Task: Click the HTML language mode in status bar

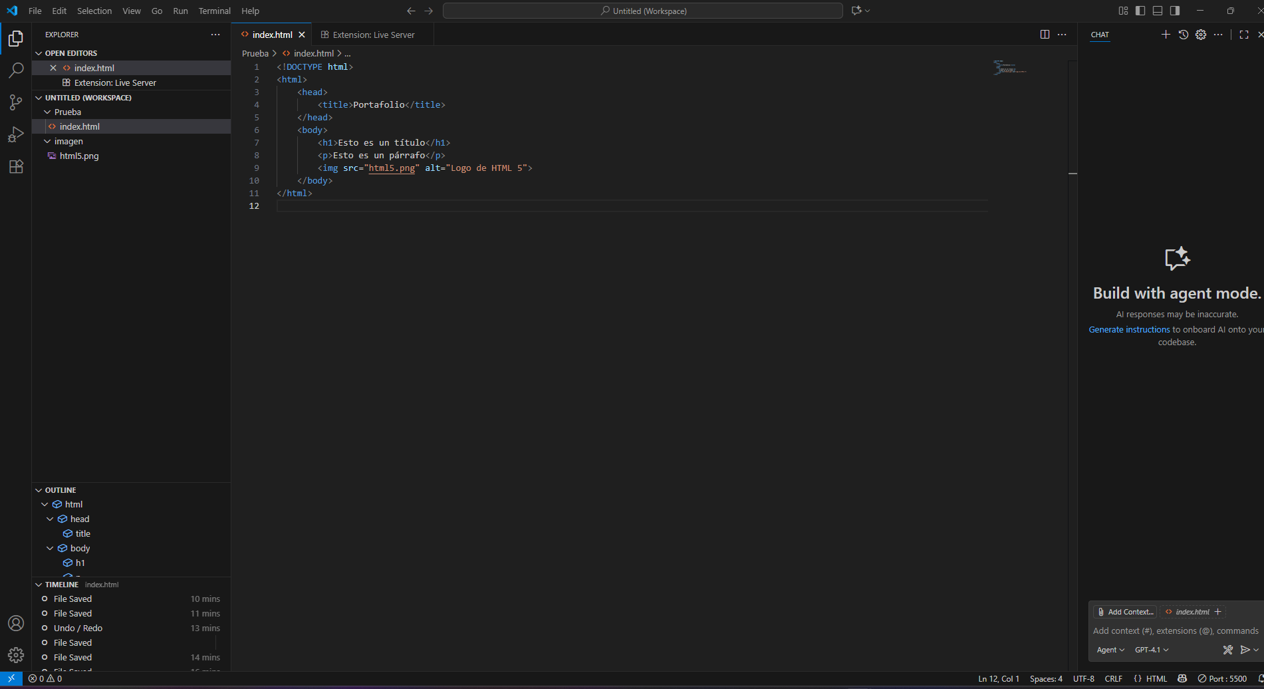Action: point(1156,678)
